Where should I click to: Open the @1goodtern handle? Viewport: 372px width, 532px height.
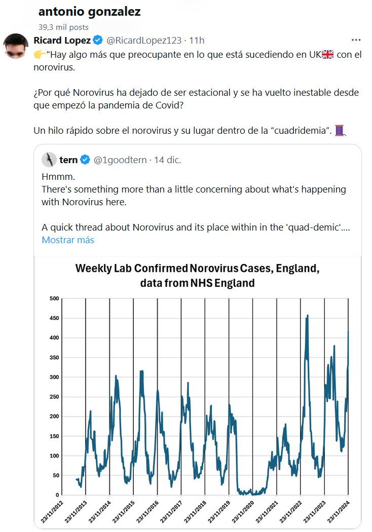coord(120,160)
